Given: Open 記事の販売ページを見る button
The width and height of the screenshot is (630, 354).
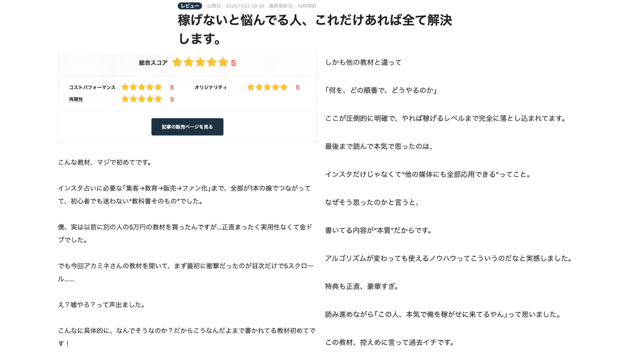Looking at the screenshot, I should pyautogui.click(x=187, y=127).
